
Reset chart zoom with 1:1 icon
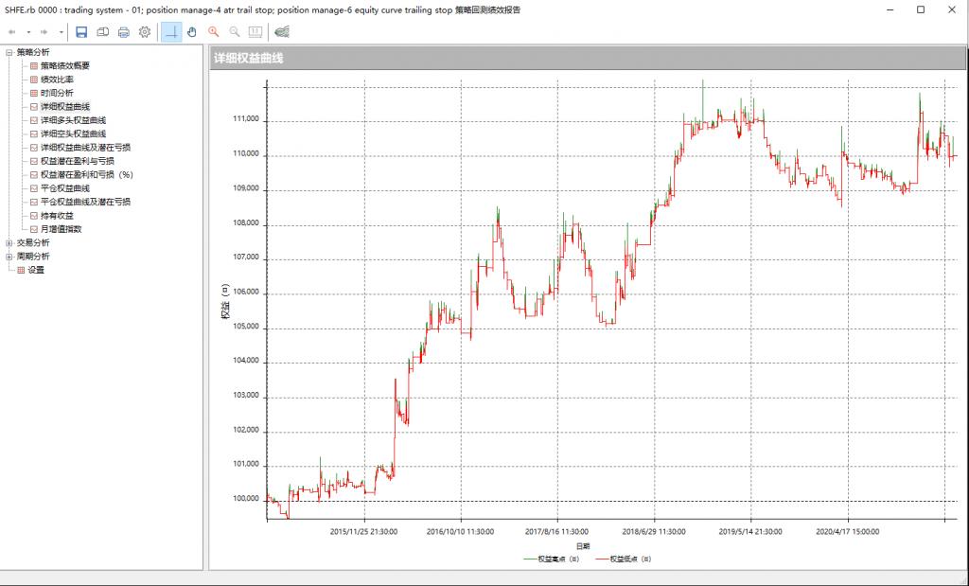[255, 32]
